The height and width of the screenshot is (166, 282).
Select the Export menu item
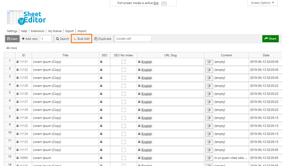[x=69, y=31]
